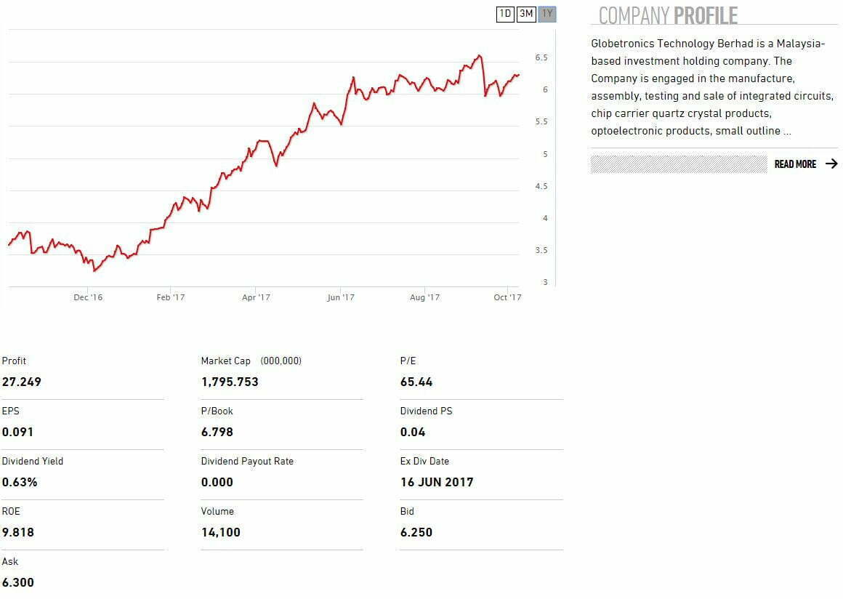The image size is (843, 599).
Task: Click the Oct '17 x-axis label
Action: pos(507,297)
